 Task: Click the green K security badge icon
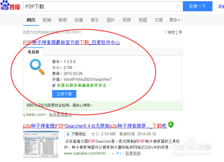point(171,124)
